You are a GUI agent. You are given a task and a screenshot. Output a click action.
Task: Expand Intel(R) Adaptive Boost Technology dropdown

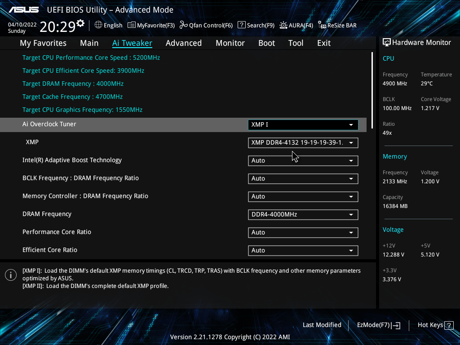tap(303, 161)
